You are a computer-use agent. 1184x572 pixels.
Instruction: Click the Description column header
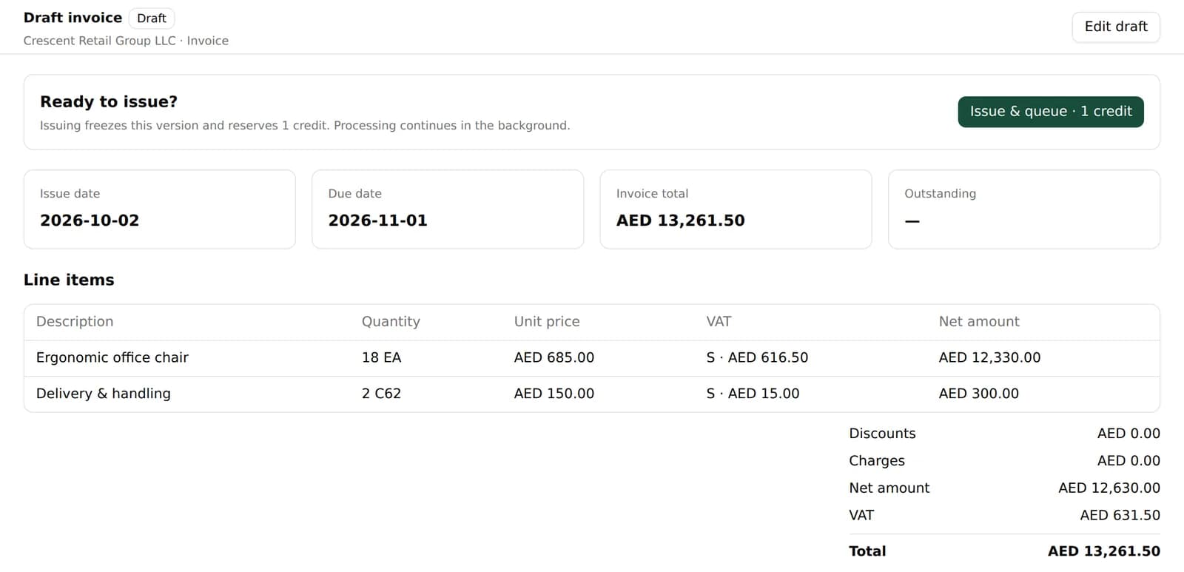75,322
